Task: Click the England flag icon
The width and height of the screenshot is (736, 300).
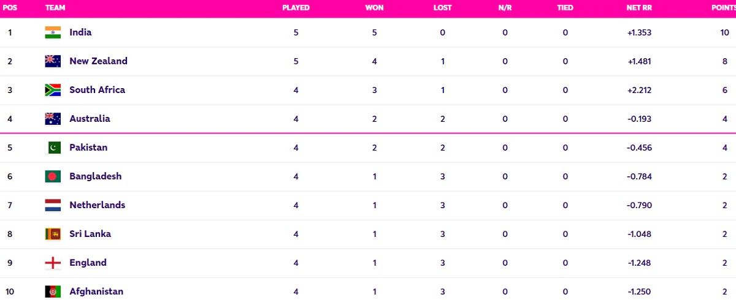Action: coord(53,263)
